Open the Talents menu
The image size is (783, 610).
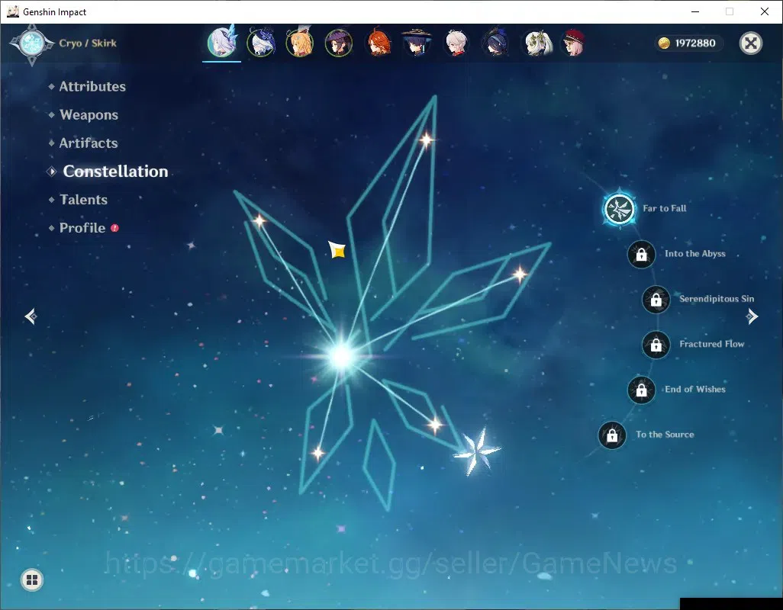tap(83, 200)
